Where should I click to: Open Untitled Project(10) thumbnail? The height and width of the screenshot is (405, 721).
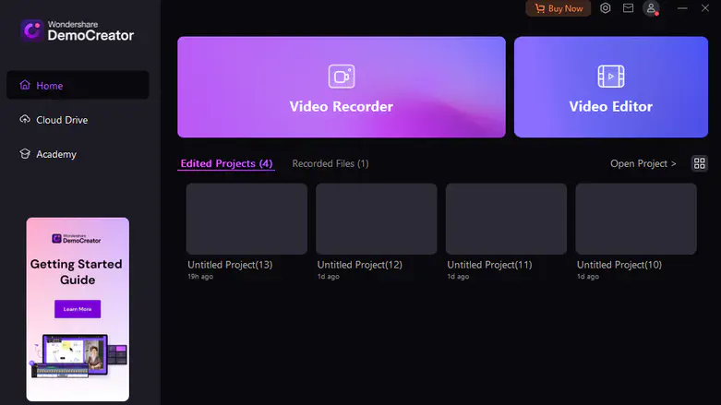[636, 219]
